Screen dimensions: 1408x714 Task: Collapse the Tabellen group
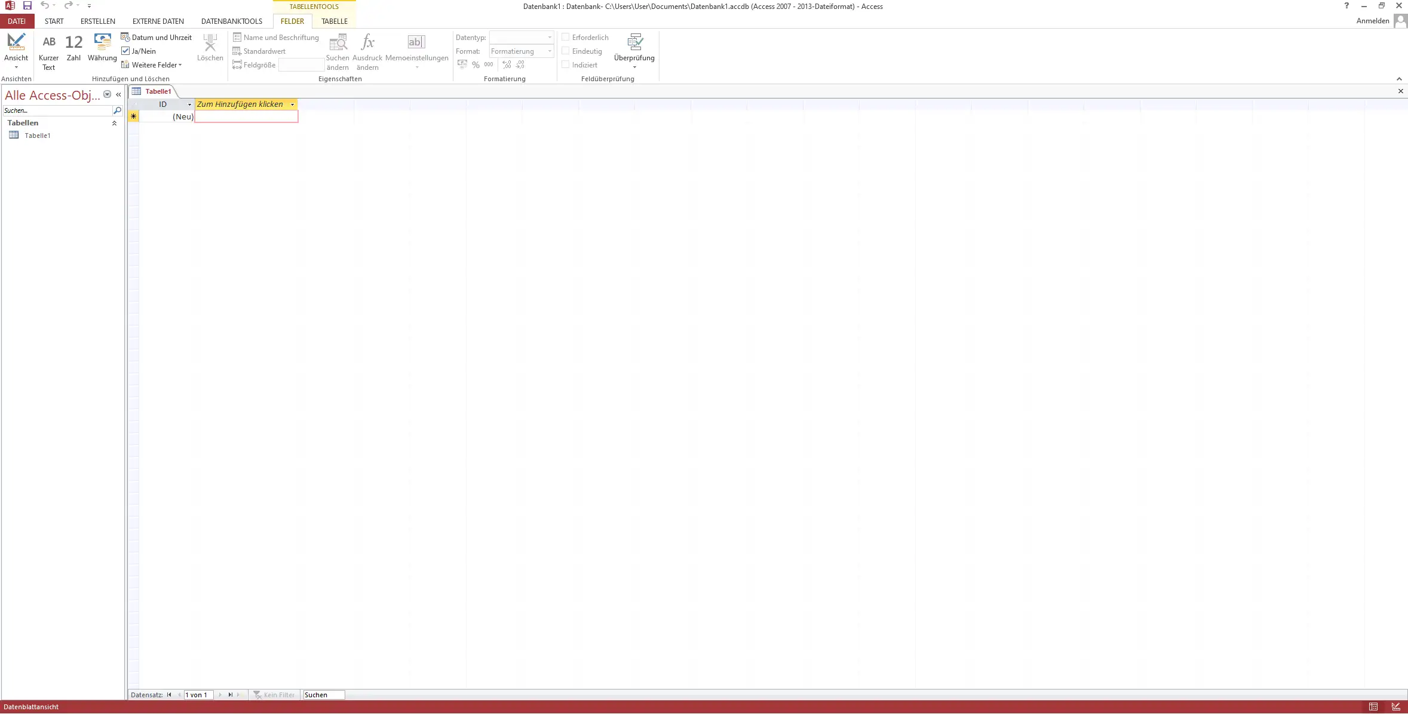[114, 123]
